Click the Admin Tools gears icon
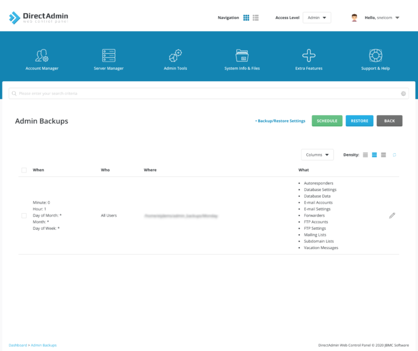Image resolution: width=418 pixels, height=351 pixels. coord(175,56)
